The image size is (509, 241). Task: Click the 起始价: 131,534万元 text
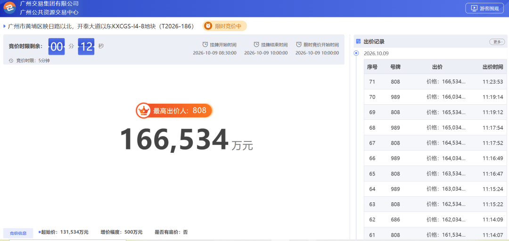pyautogui.click(x=64, y=232)
